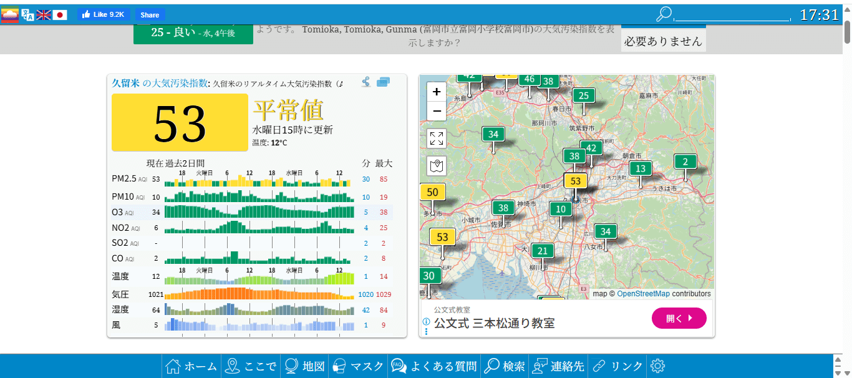Click the 開く ad button
This screenshot has height=378, width=852.
pyautogui.click(x=679, y=318)
